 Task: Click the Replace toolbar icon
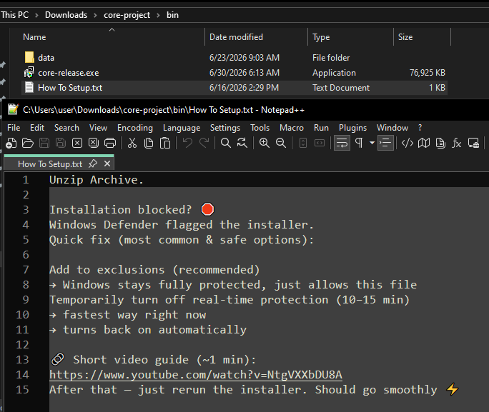click(x=242, y=143)
